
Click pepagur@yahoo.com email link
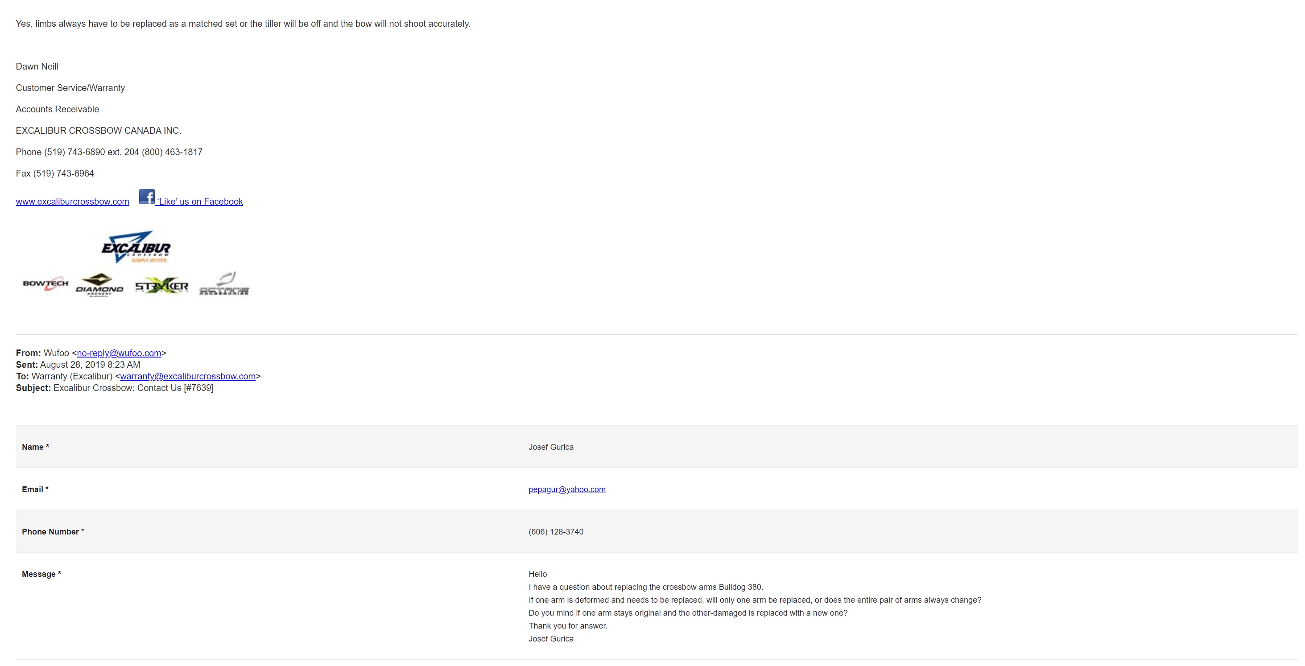[567, 489]
